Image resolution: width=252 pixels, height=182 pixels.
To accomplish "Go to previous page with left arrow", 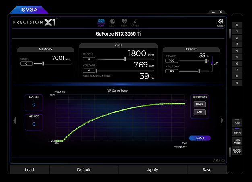I will (x=15, y=121).
